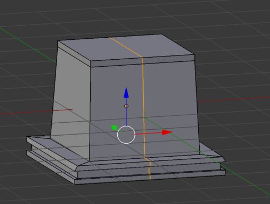270x204 pixels.
Task: Select the orange edge loop on top face
Action: [x=126, y=47]
